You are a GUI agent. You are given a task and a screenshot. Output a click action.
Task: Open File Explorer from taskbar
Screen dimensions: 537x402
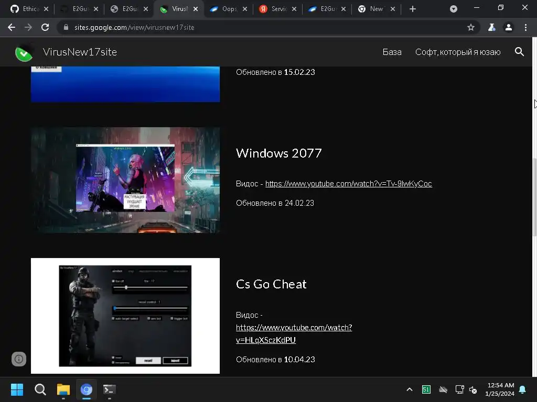[x=63, y=389]
